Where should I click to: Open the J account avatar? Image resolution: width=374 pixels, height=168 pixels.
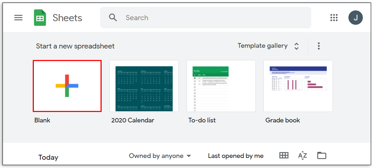tap(356, 18)
